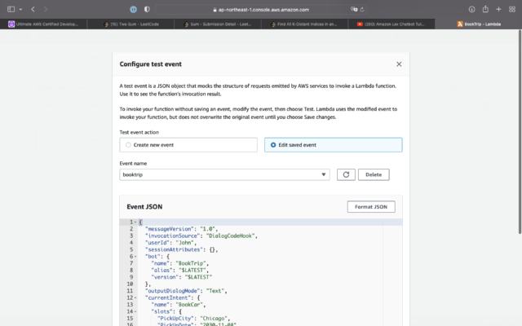Image resolution: width=522 pixels, height=326 pixels.
Task: Click the Event JSON heading
Action: (144, 206)
